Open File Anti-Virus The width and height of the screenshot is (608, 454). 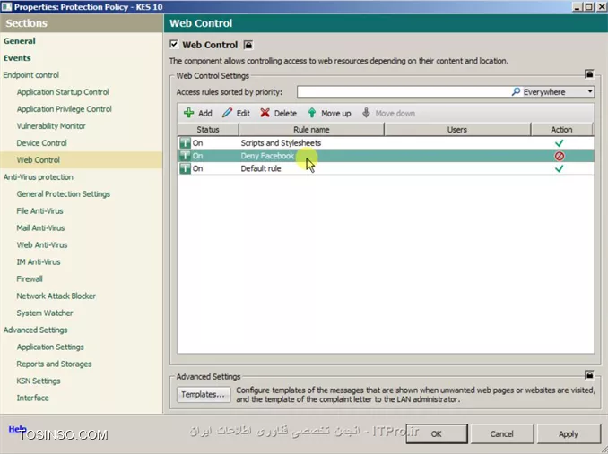(39, 211)
